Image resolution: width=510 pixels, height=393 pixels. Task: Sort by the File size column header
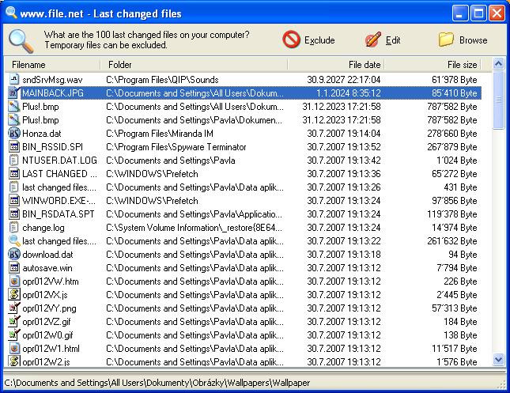pos(433,64)
